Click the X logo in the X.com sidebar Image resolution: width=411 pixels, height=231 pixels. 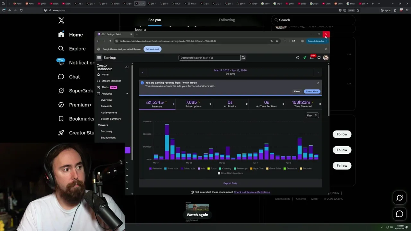(x=61, y=21)
